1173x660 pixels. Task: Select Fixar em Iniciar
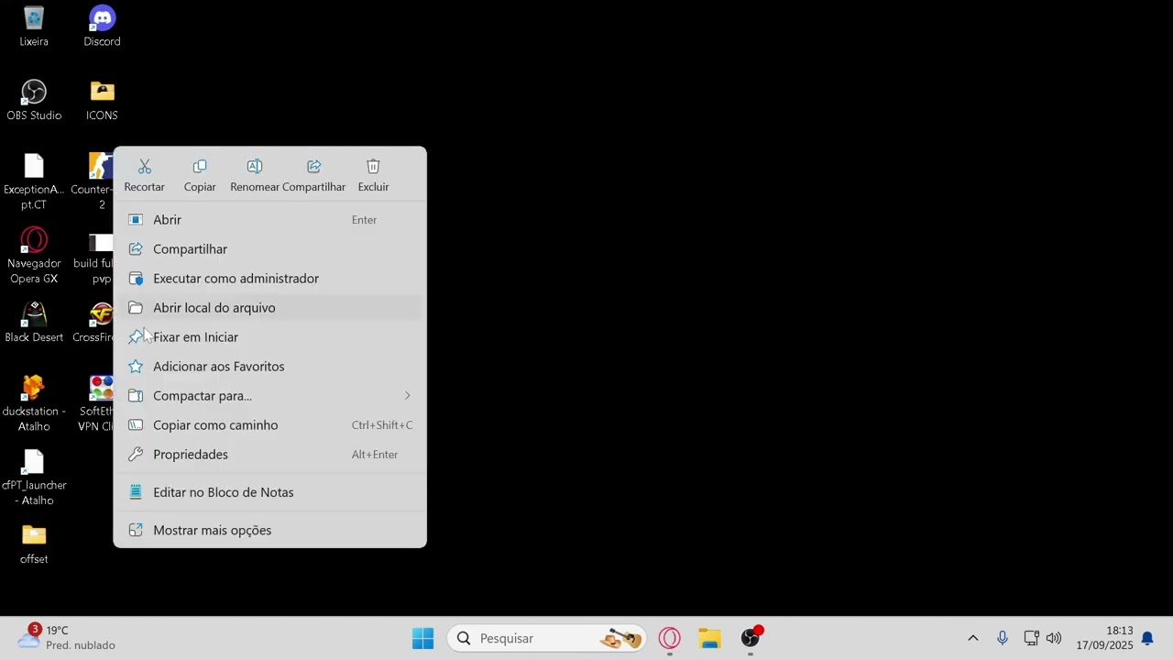pyautogui.click(x=269, y=337)
